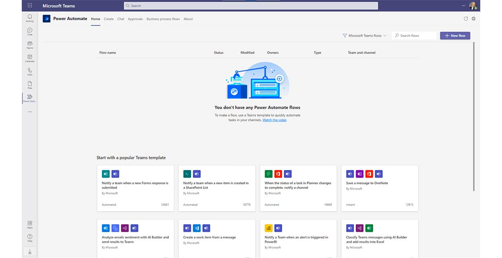Image resolution: width=502 pixels, height=258 pixels.
Task: Open Help in the left sidebar
Action: pyautogui.click(x=30, y=238)
